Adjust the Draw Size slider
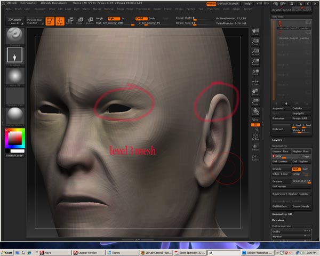Screen dimensions: 320x256 click(194, 23)
